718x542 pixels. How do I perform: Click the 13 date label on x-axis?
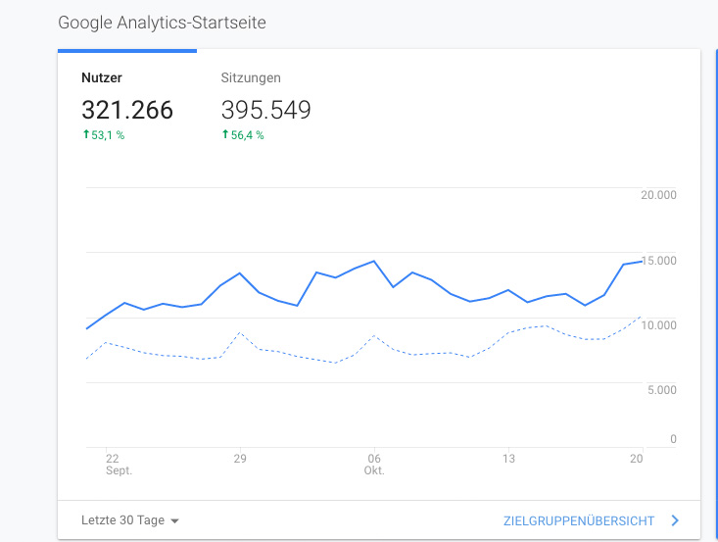(508, 459)
